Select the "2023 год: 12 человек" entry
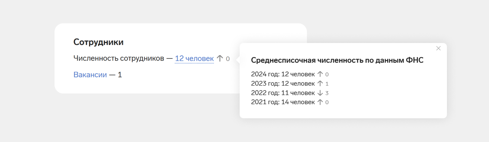 click(x=283, y=83)
